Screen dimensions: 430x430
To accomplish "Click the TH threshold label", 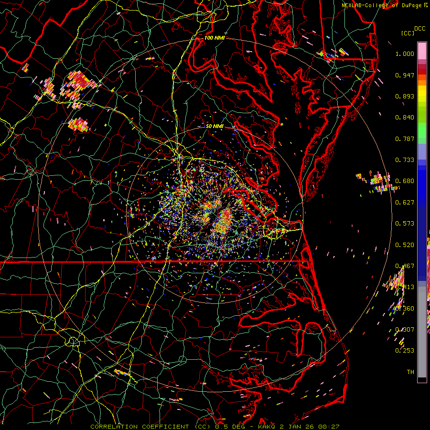I will tap(410, 372).
